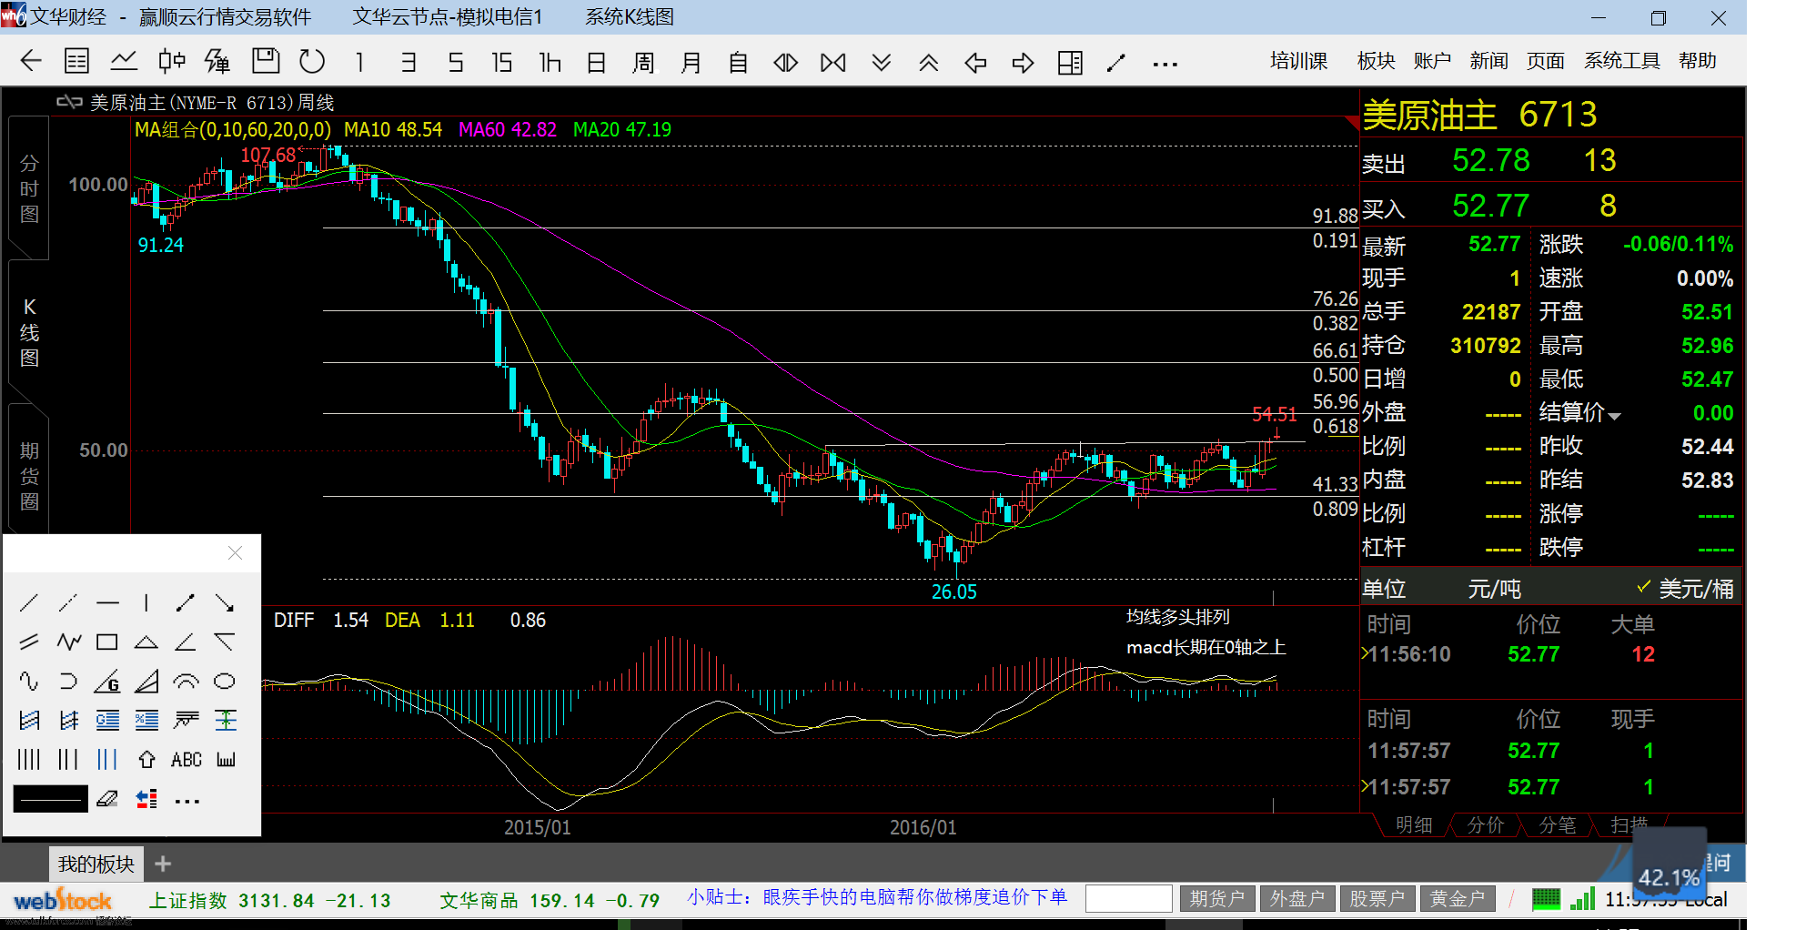Refresh the chart with the circular arrow

tap(312, 62)
